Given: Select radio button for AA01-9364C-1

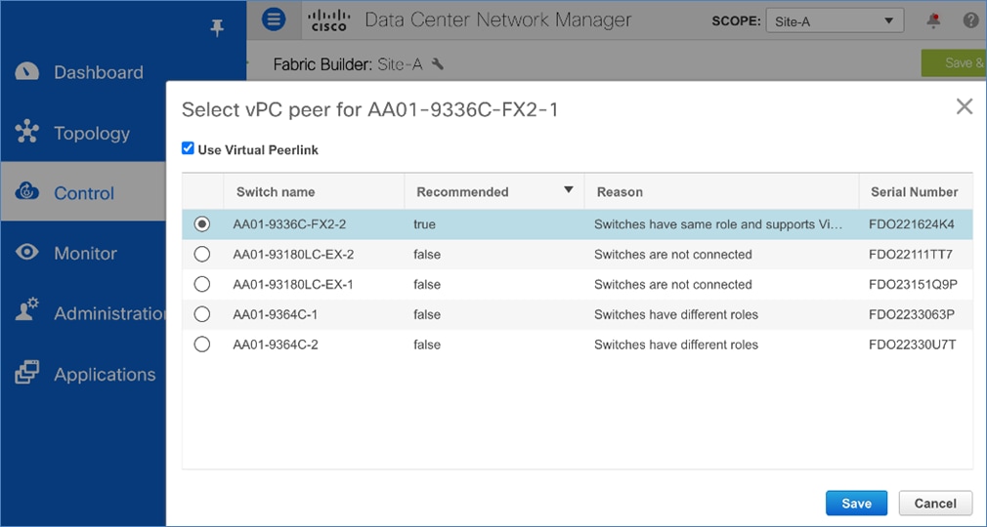Looking at the screenshot, I should point(202,314).
